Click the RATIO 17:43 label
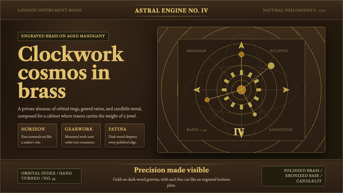The image size is (343, 193). click(x=197, y=130)
